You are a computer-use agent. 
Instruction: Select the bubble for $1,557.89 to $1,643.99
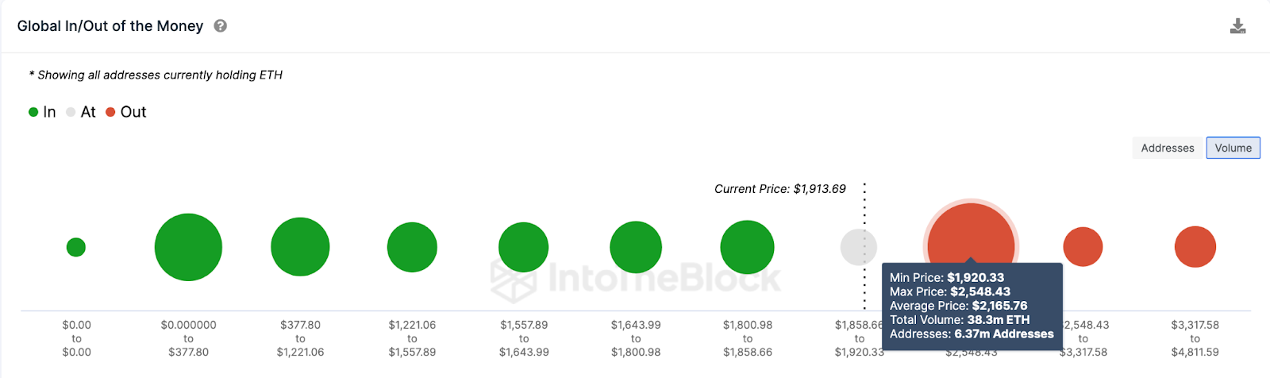[x=524, y=247]
